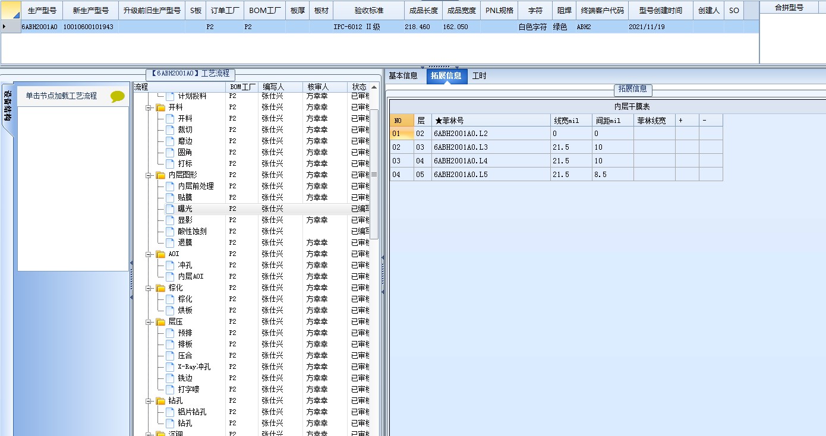Click the 铝片钻孔 document icon

[170, 412]
